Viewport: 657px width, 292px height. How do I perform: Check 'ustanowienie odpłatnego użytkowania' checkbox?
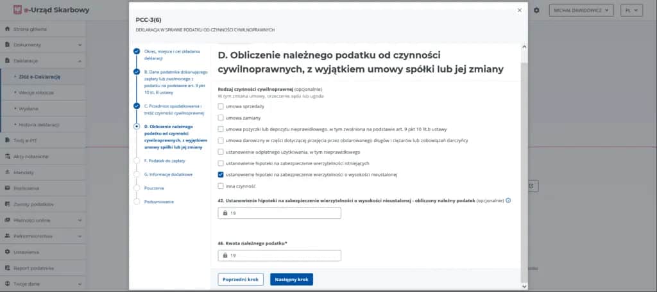point(221,152)
